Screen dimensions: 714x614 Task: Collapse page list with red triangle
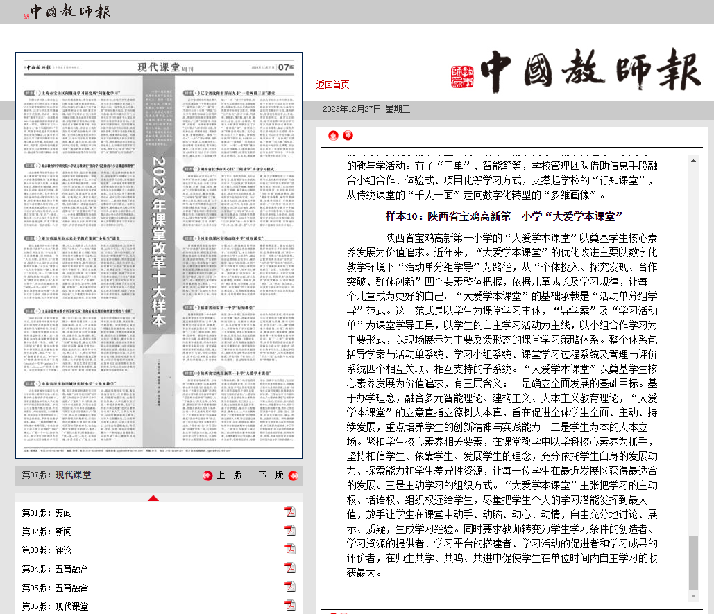(x=153, y=498)
